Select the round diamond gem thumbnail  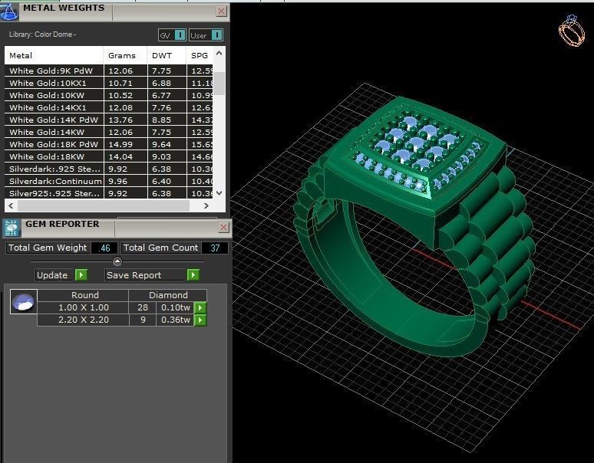pos(24,302)
